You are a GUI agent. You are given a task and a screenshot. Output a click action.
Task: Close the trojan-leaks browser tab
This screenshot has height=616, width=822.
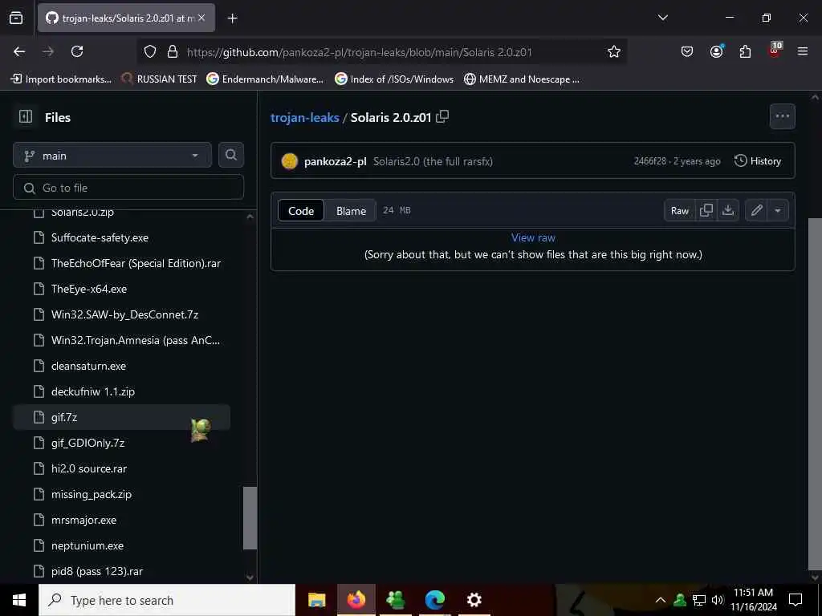201,18
